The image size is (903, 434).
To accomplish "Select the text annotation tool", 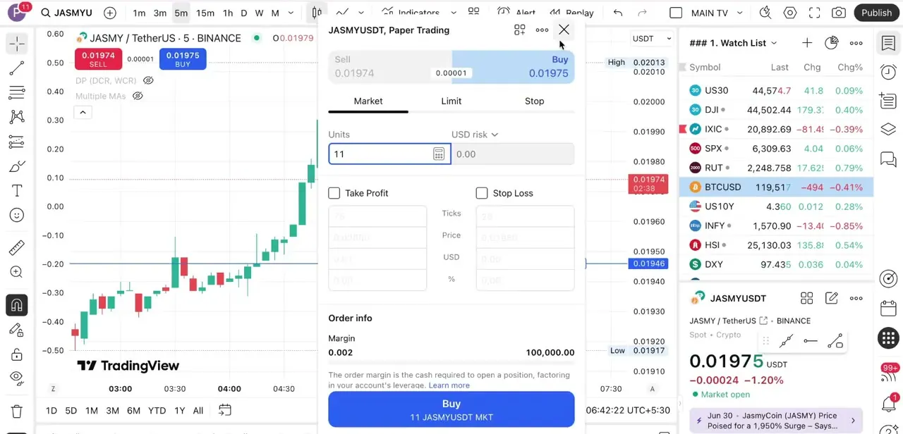I will [17, 191].
